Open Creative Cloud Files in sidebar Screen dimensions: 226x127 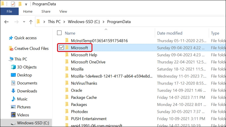pos(31,49)
